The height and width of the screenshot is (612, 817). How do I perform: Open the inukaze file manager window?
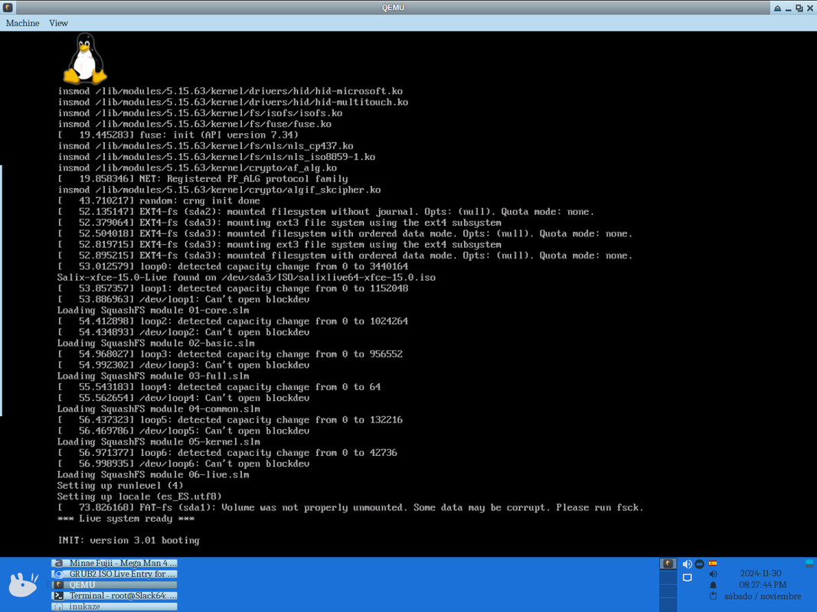click(115, 607)
